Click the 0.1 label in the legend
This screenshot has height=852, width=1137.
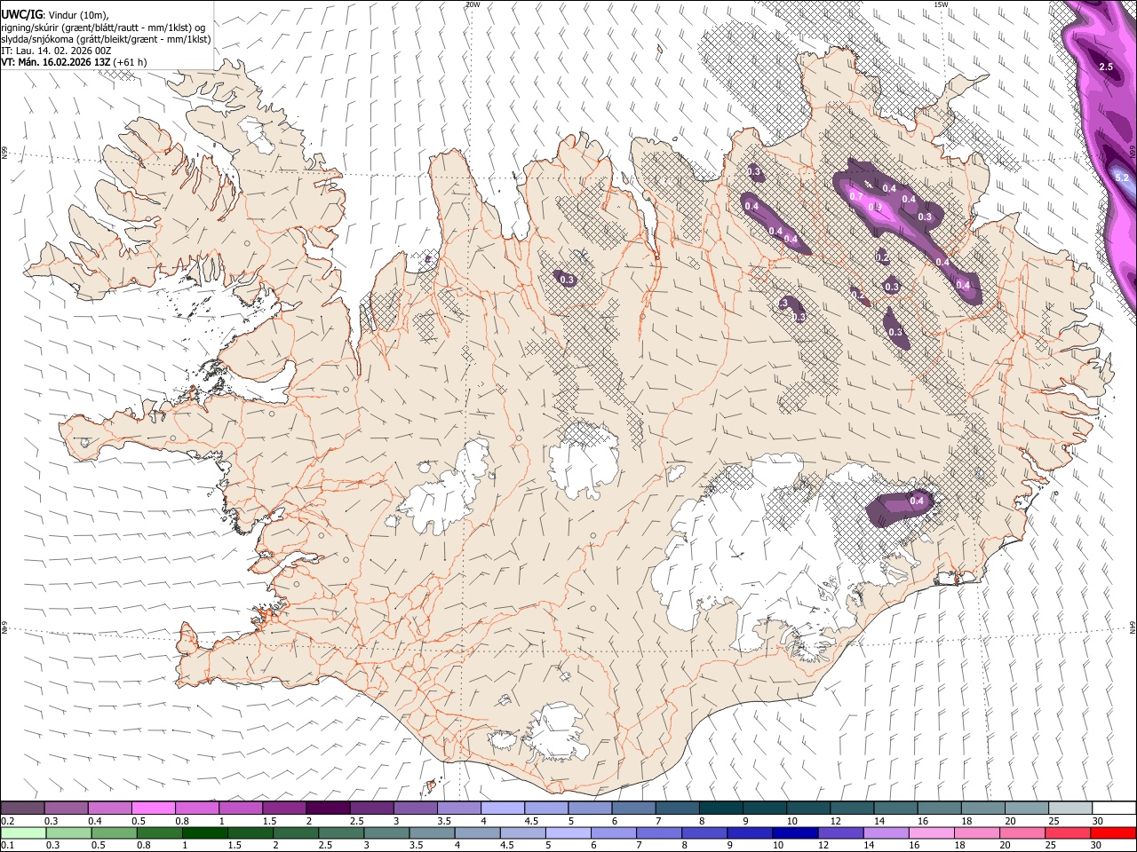coord(8,846)
